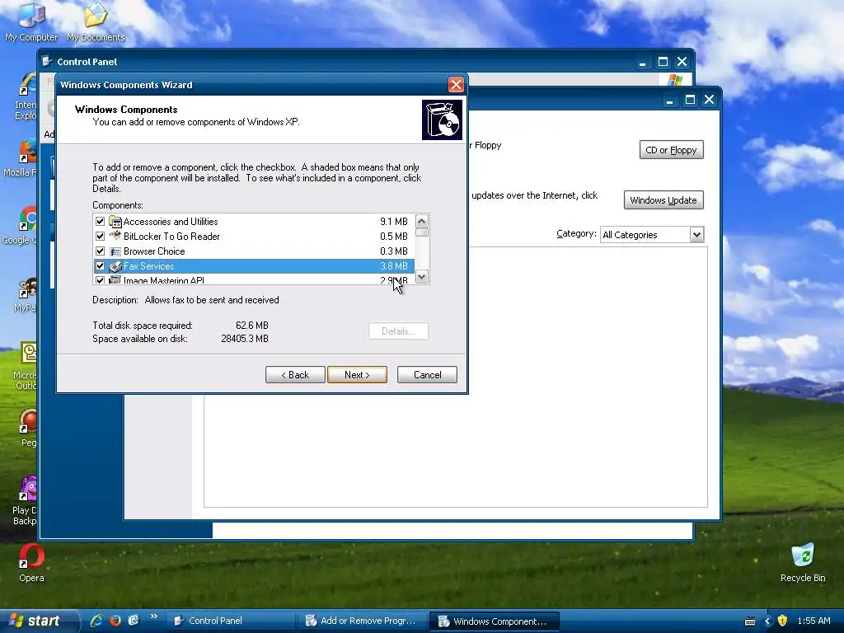Click components list scroll down arrow
The image size is (844, 633).
[421, 276]
